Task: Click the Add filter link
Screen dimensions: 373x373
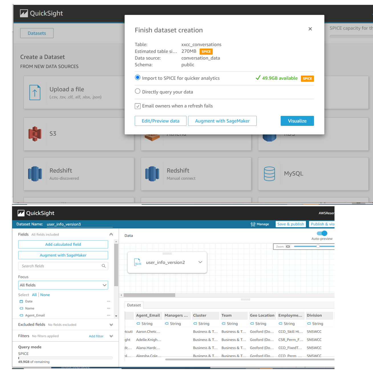Action: (x=96, y=336)
